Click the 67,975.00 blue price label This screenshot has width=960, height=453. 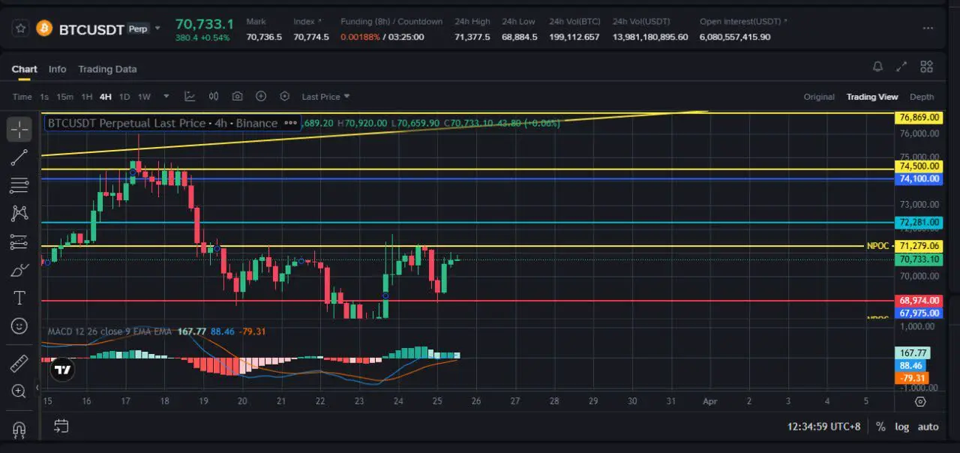919,313
